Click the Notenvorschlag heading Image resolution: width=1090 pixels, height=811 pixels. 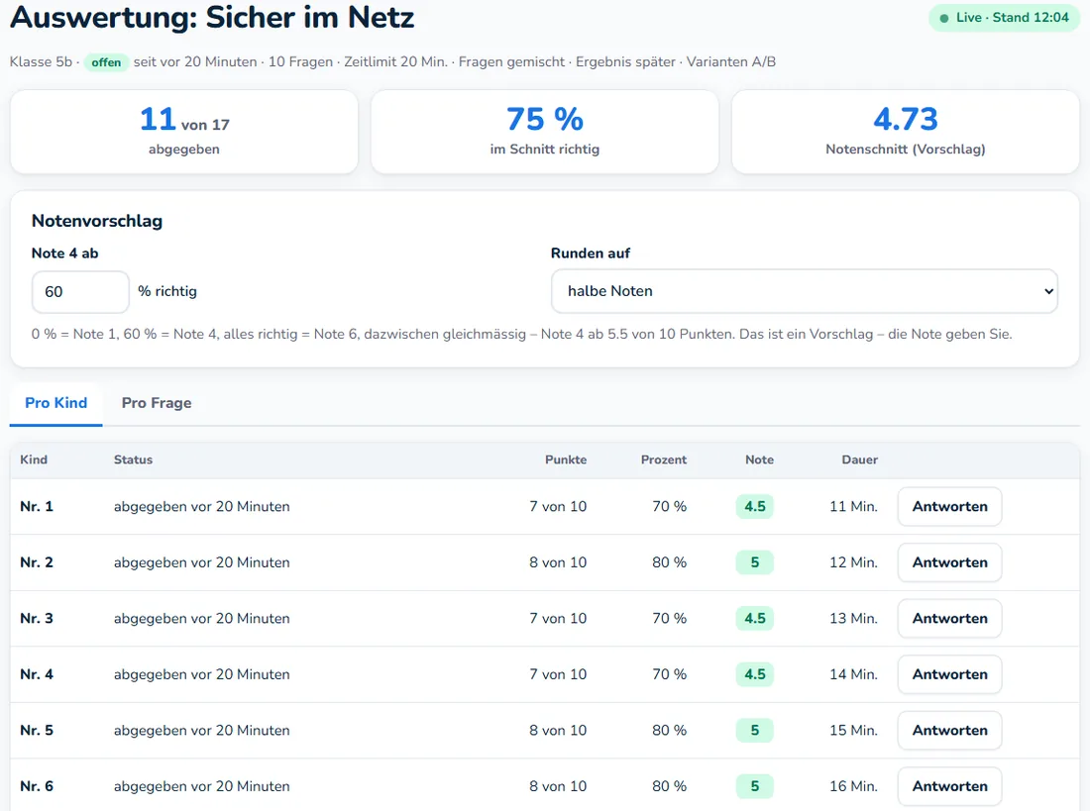pos(97,221)
